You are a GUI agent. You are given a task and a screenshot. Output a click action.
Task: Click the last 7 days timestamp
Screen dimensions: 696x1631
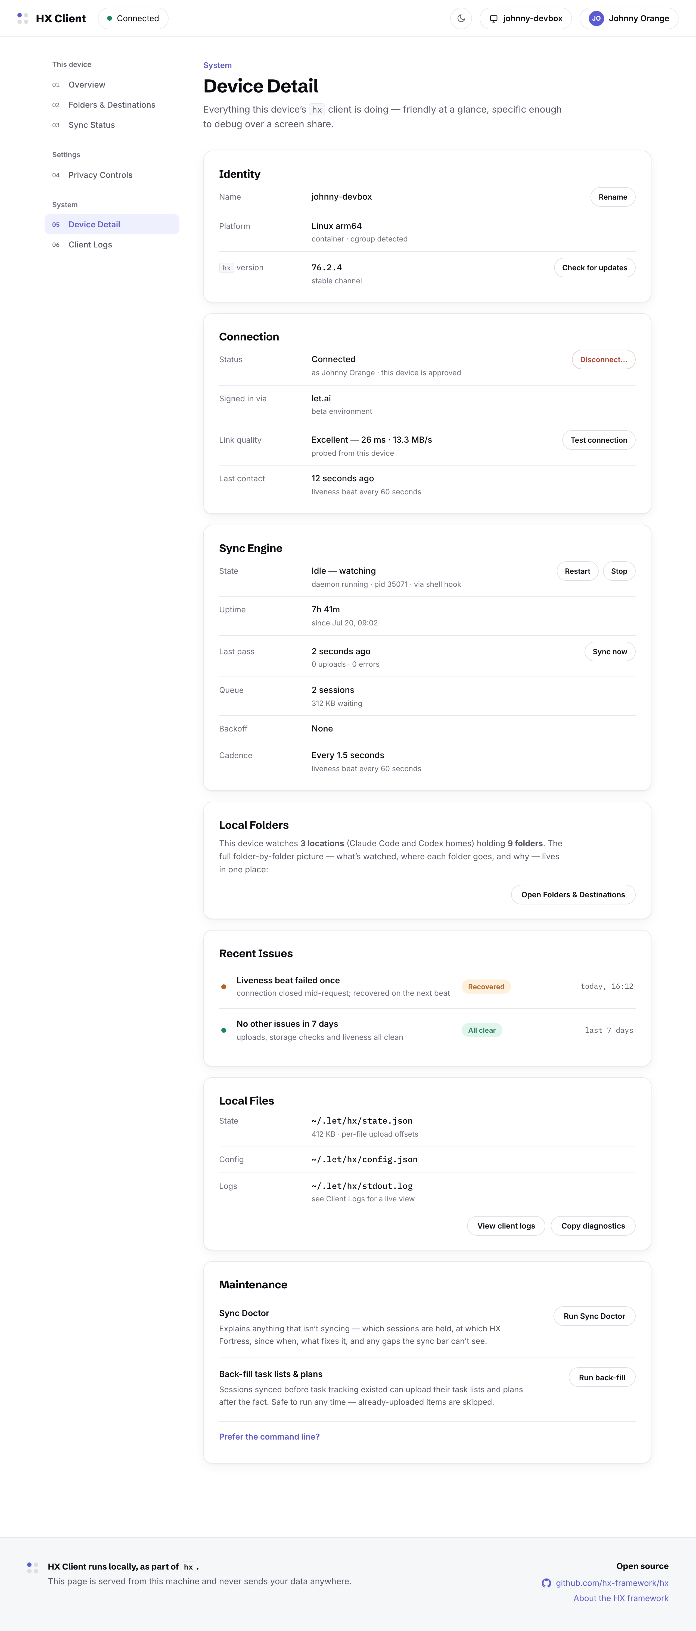[x=609, y=1030]
